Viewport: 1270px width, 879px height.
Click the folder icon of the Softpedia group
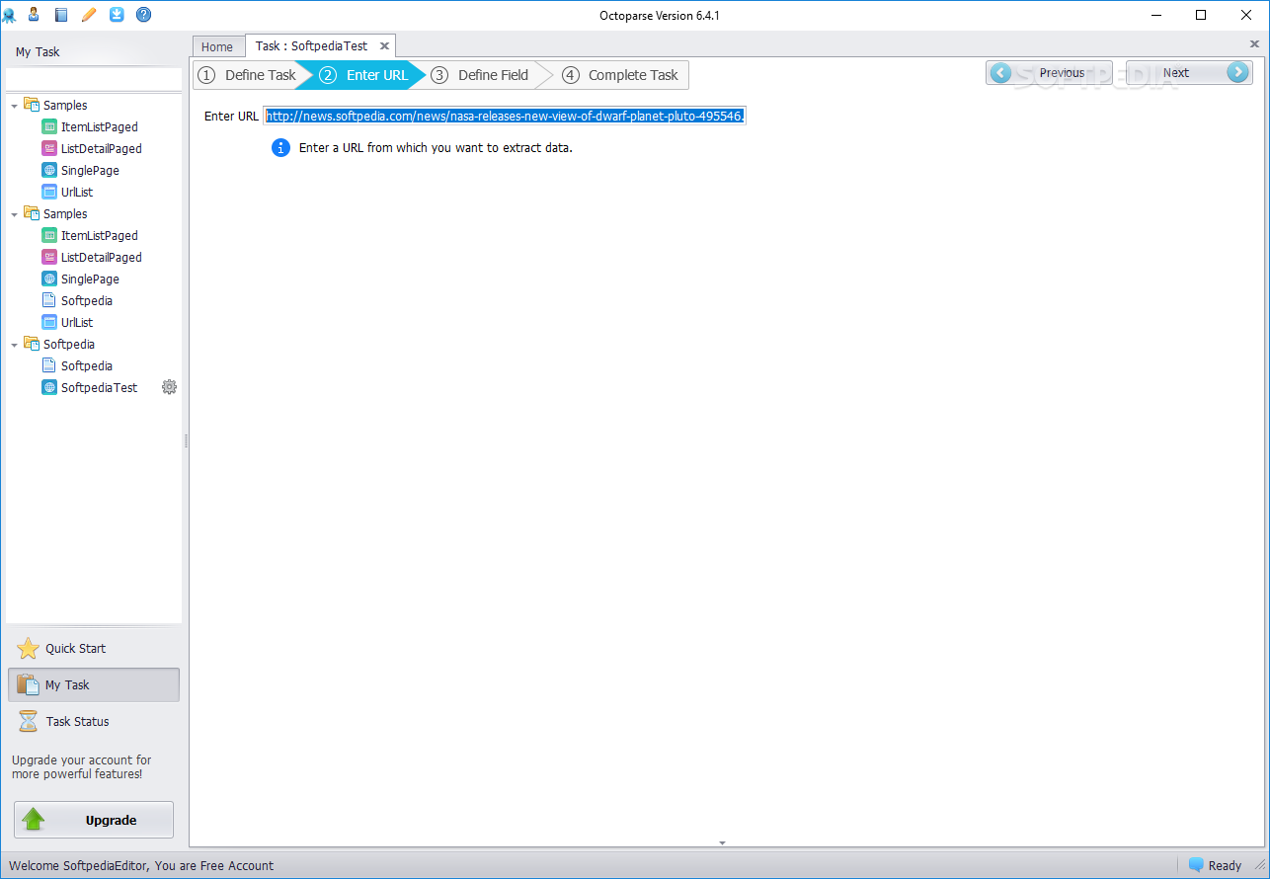pos(32,344)
